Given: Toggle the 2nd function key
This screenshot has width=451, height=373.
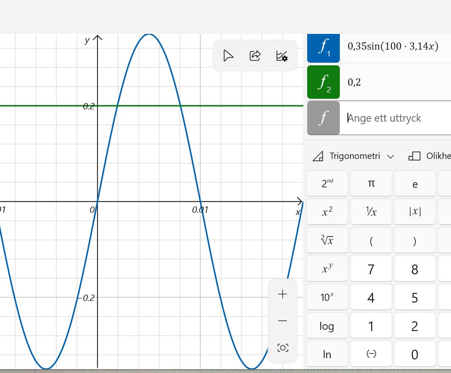Looking at the screenshot, I should tap(327, 184).
